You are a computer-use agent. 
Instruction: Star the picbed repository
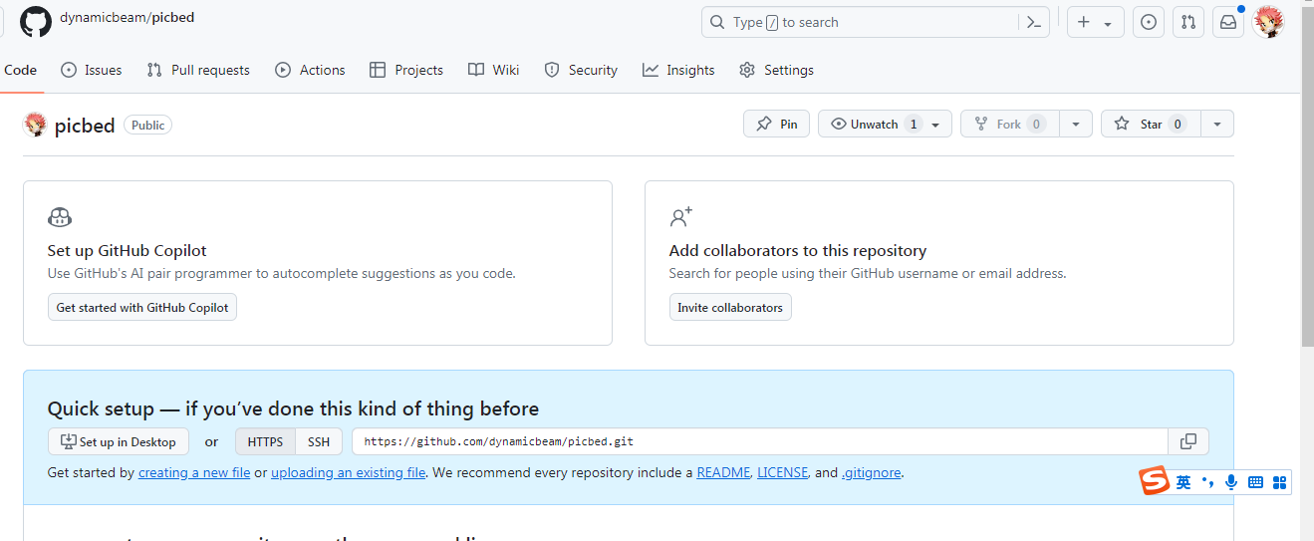1151,125
